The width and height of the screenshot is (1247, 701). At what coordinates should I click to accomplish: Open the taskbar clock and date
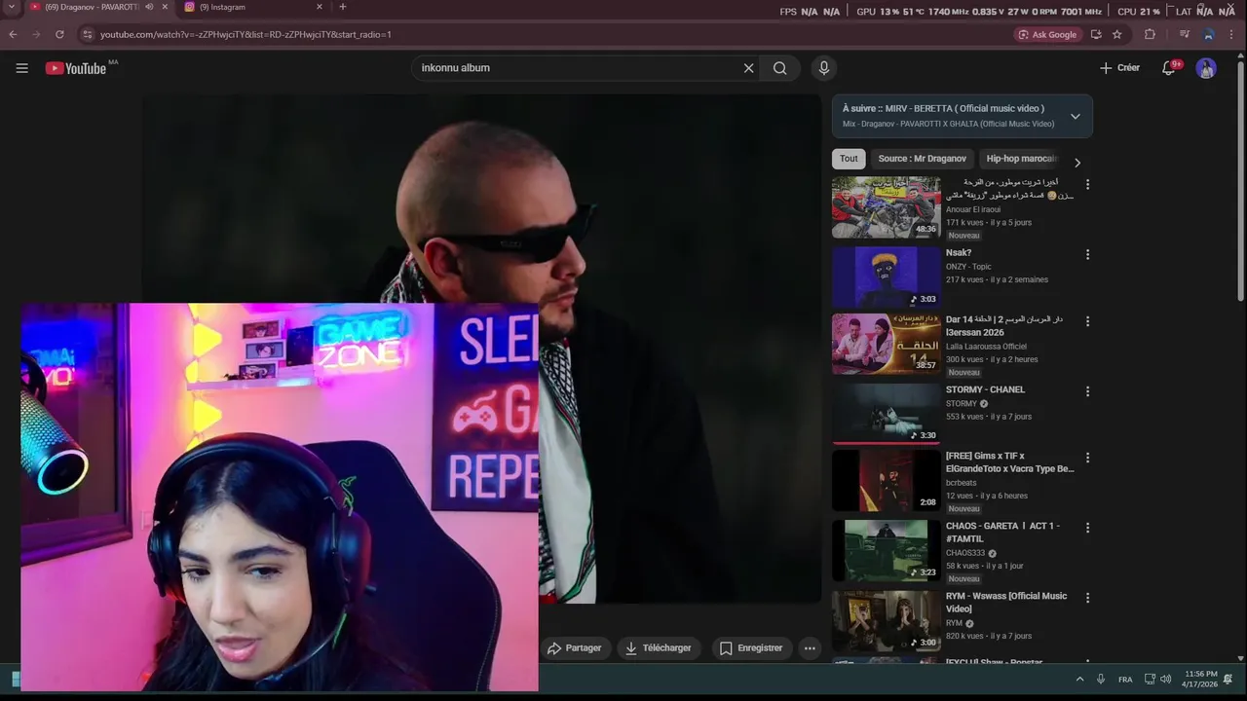pyautogui.click(x=1200, y=680)
